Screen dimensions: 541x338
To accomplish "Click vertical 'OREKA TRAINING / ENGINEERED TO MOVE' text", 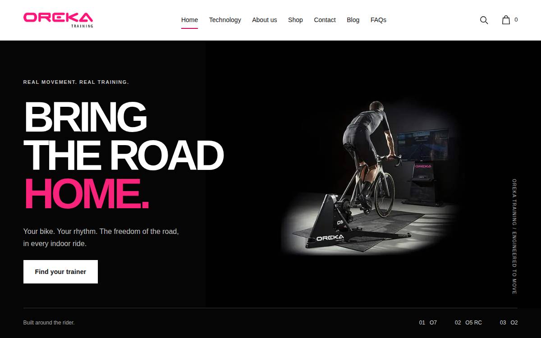I will point(514,237).
